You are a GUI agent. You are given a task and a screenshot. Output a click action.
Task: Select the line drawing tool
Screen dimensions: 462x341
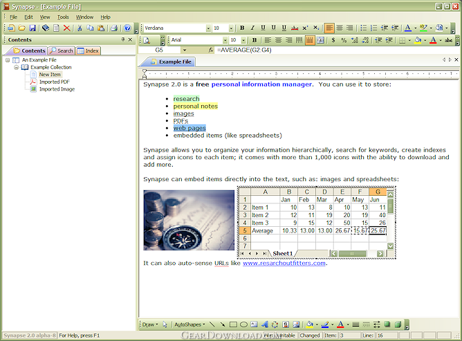coord(212,324)
